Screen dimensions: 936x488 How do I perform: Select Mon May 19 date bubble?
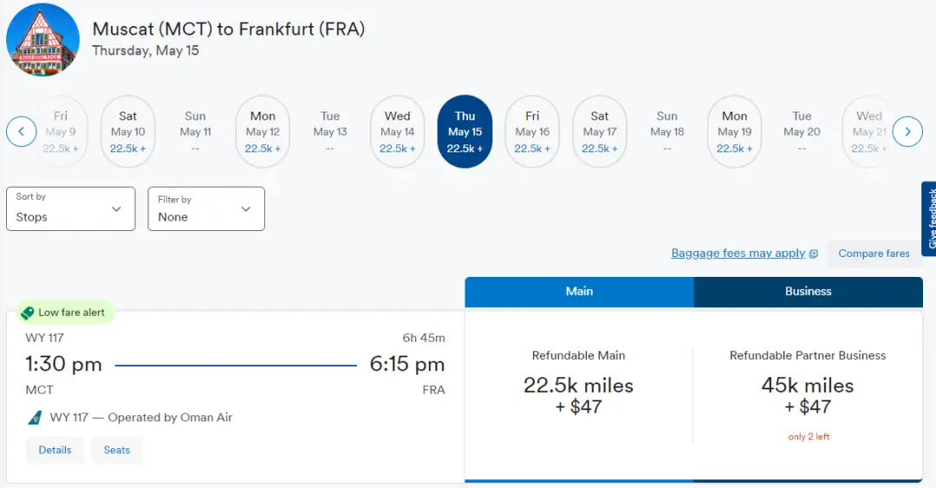734,132
